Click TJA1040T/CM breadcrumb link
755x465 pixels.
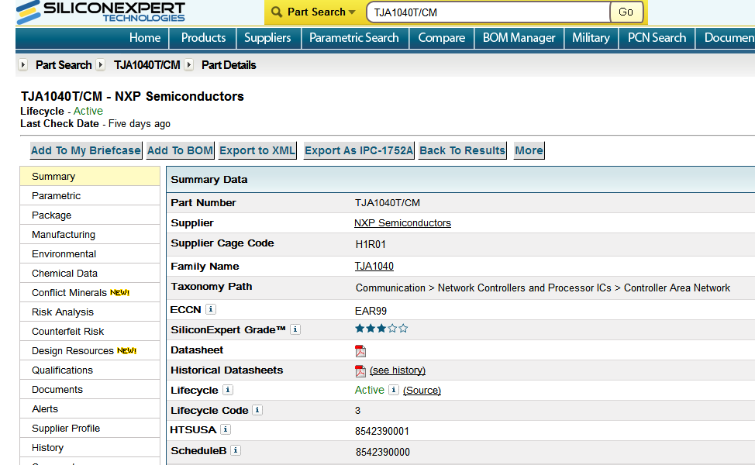147,65
